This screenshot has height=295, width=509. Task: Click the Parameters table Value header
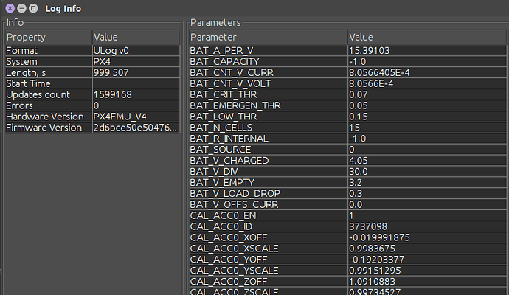click(x=427, y=38)
